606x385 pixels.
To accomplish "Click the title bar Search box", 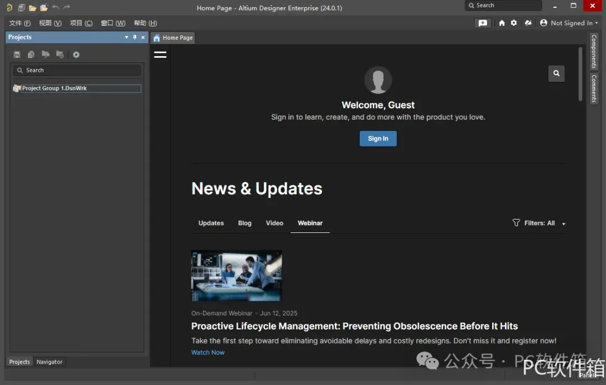I will (503, 6).
